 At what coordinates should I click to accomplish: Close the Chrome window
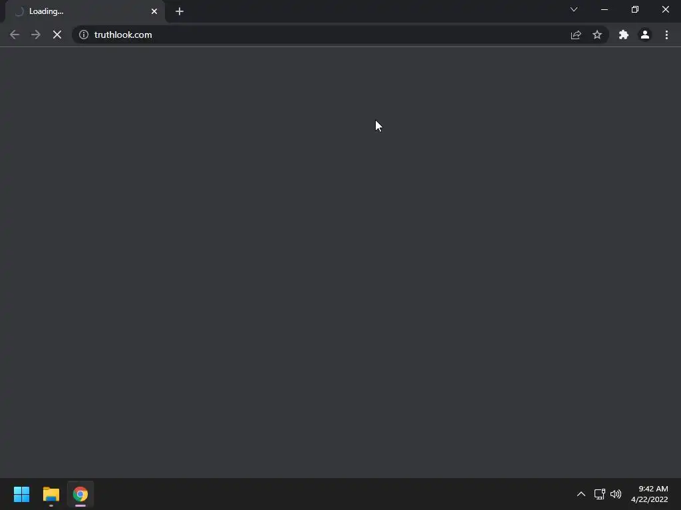coord(665,9)
